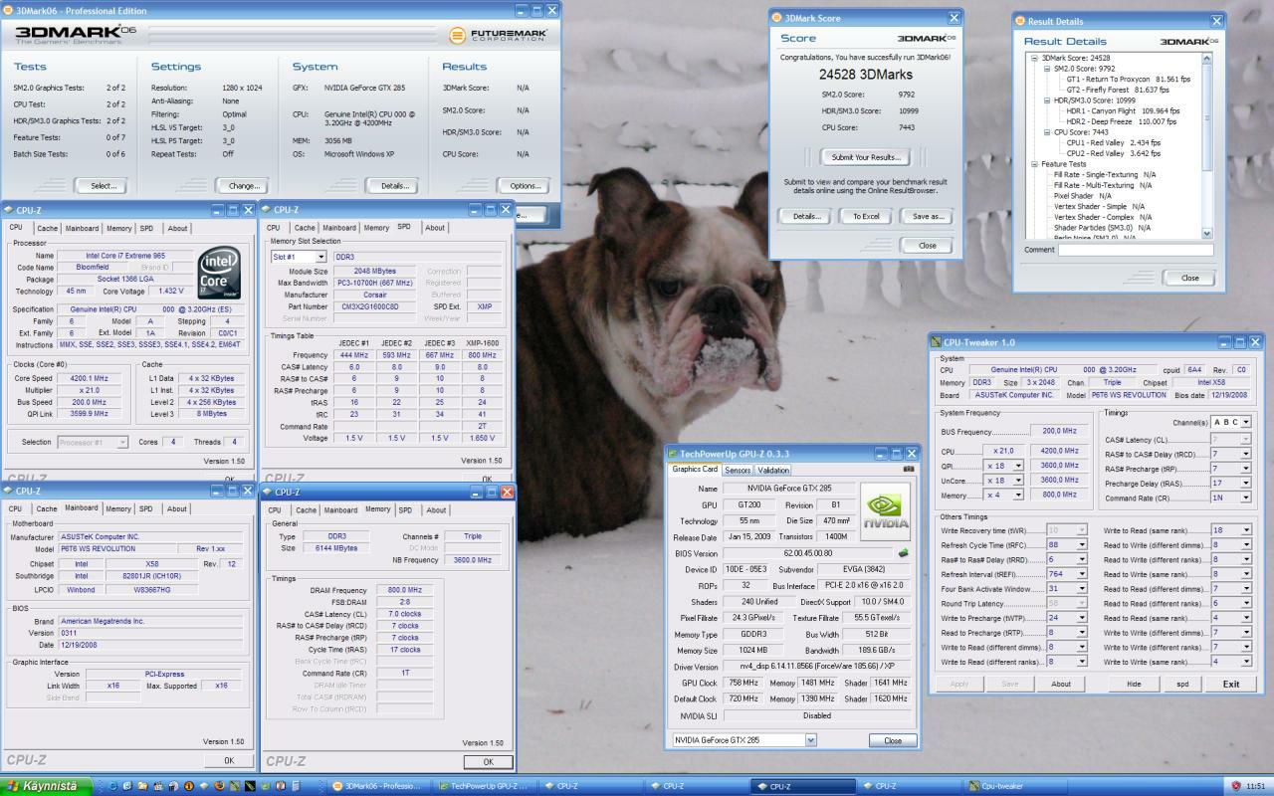Click the 24528 3DMarks score text
Image resolution: width=1274 pixels, height=796 pixels.
click(x=866, y=75)
